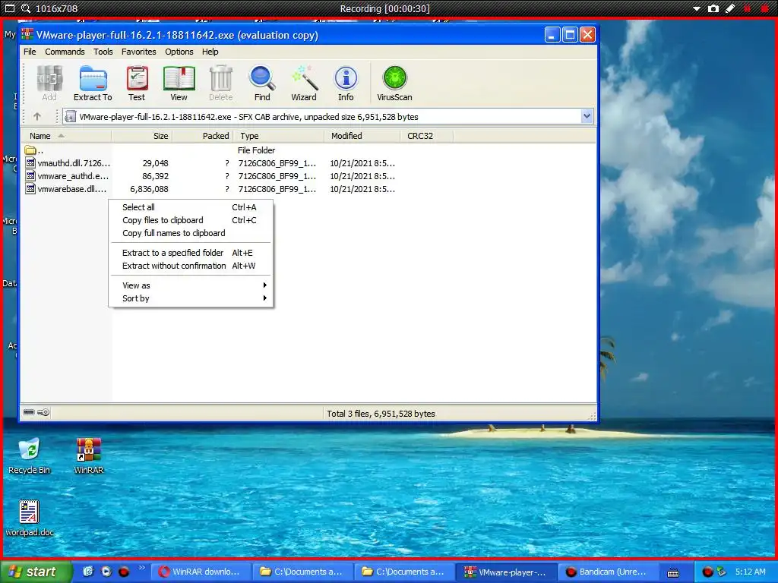Click the password key icon in status bar

click(43, 412)
